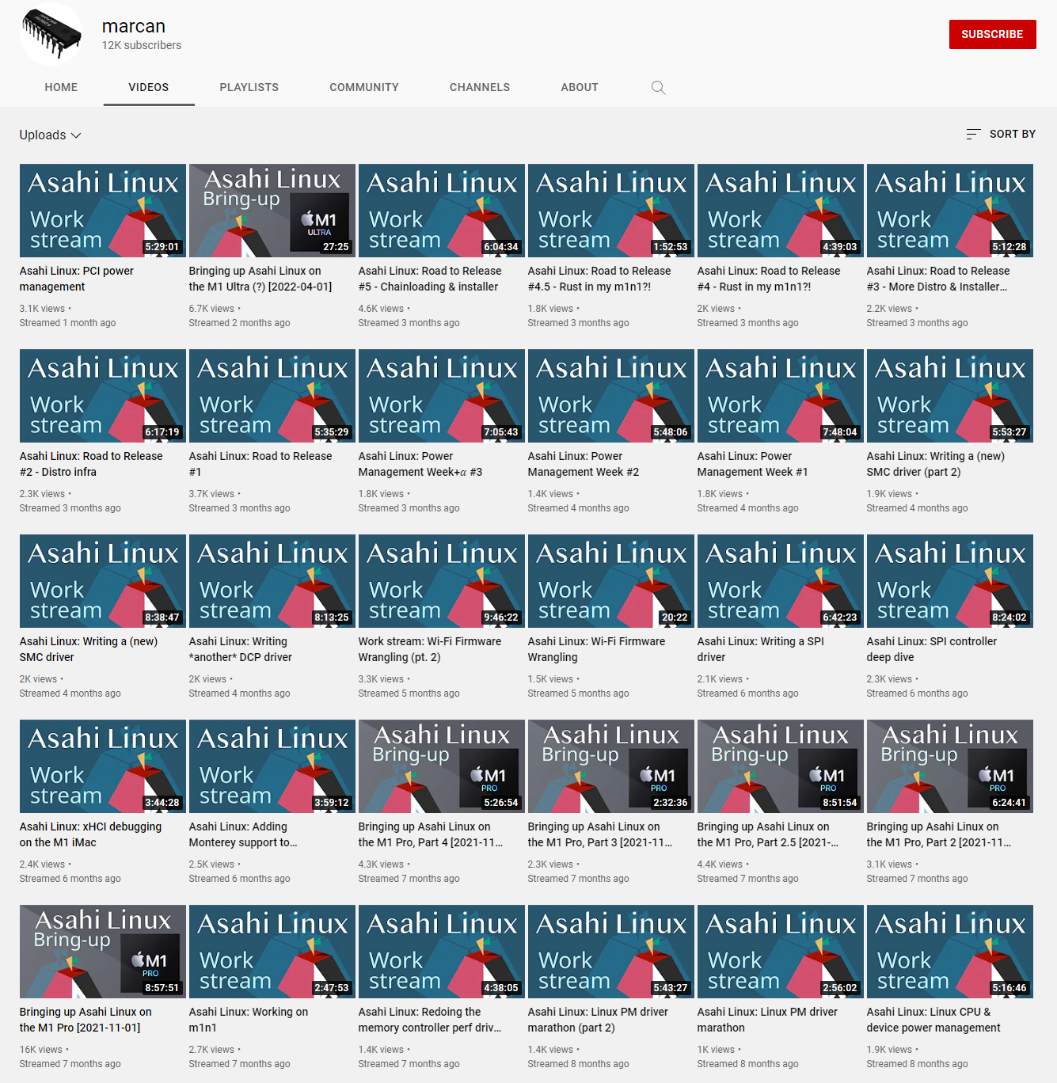Image resolution: width=1057 pixels, height=1083 pixels.
Task: Open 'Writing *another* DCP driver' video title
Action: click(x=241, y=649)
